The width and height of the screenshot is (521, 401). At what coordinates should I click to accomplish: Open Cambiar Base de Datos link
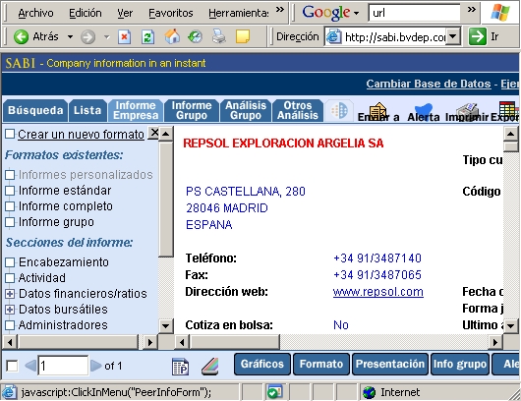429,84
